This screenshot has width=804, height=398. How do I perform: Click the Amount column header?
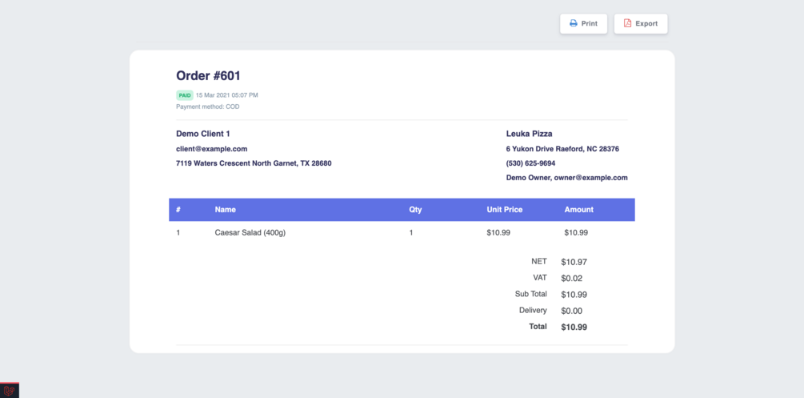[579, 210]
